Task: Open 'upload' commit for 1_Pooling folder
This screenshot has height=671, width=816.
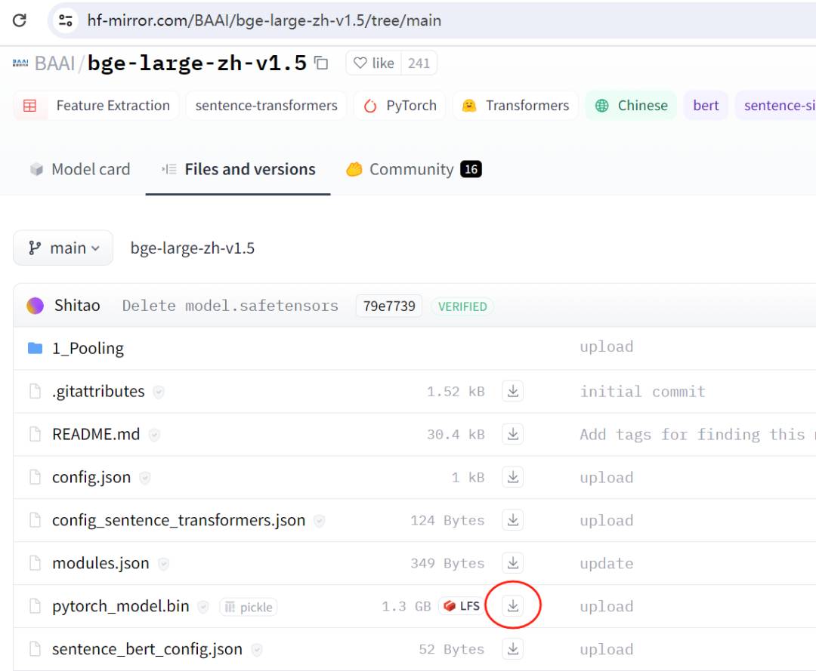Action: [x=606, y=347]
